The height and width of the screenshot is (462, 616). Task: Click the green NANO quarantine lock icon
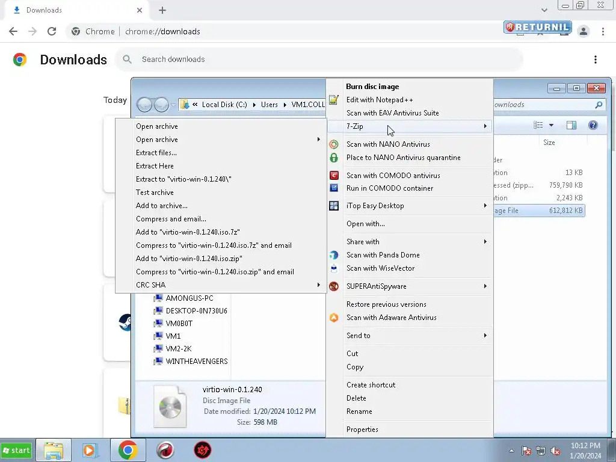click(333, 158)
